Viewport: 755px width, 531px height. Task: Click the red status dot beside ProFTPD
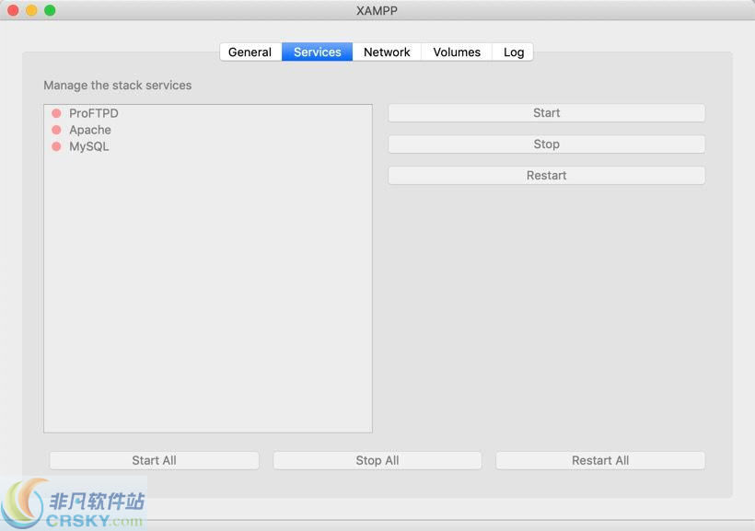click(56, 113)
